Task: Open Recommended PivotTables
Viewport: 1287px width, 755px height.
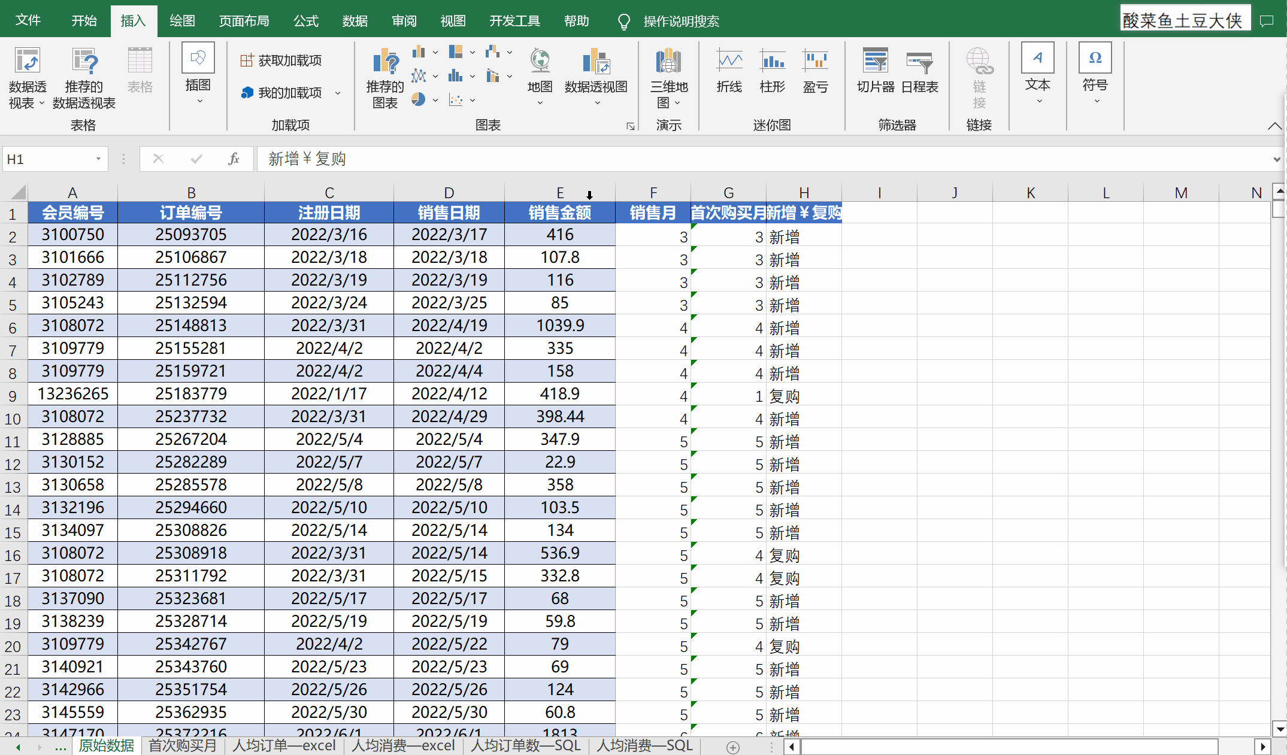Action: pos(84,62)
